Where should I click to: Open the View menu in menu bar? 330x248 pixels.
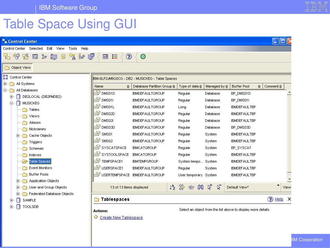coord(60,48)
